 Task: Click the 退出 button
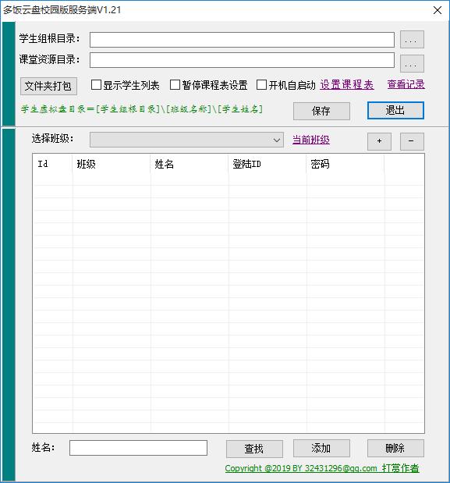coord(395,110)
